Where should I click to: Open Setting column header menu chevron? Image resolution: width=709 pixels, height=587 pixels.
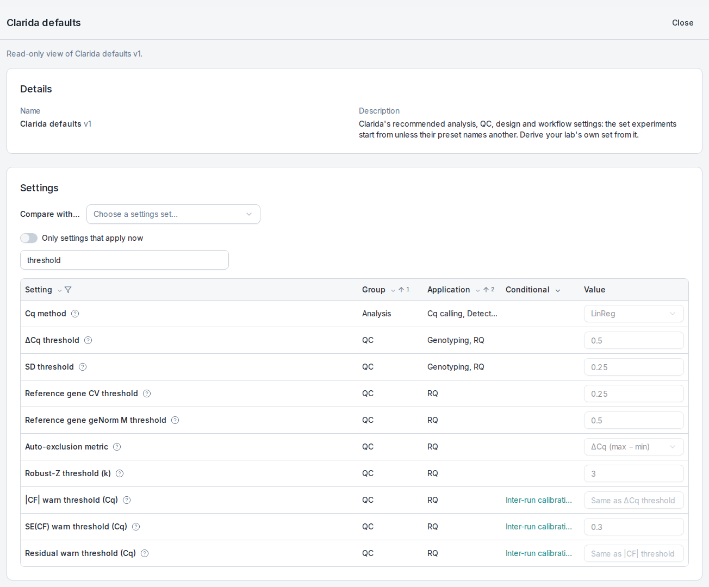60,290
